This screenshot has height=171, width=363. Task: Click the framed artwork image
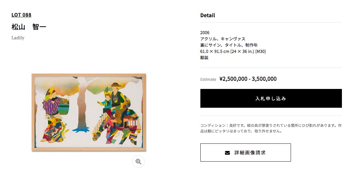tap(89, 113)
